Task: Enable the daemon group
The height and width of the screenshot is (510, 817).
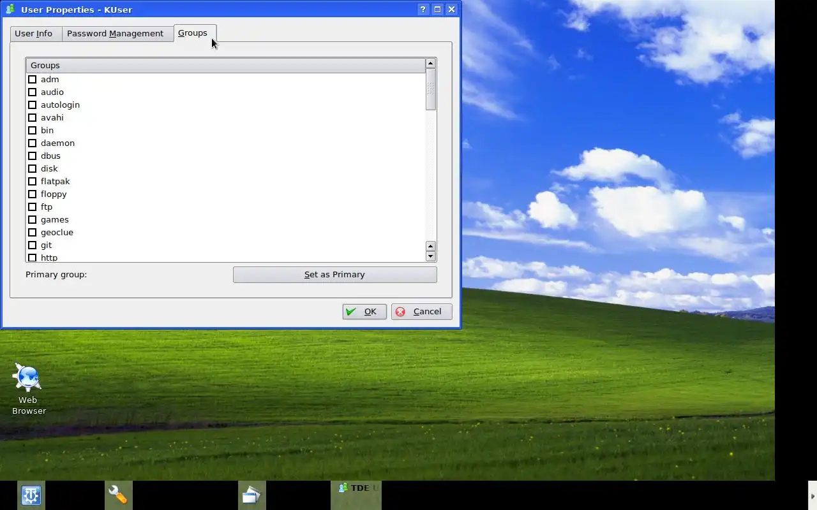Action: pyautogui.click(x=32, y=143)
